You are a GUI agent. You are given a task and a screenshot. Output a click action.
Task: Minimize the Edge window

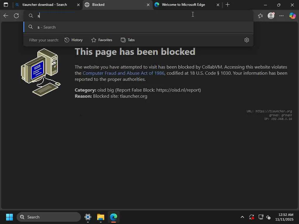[x=265, y=5]
